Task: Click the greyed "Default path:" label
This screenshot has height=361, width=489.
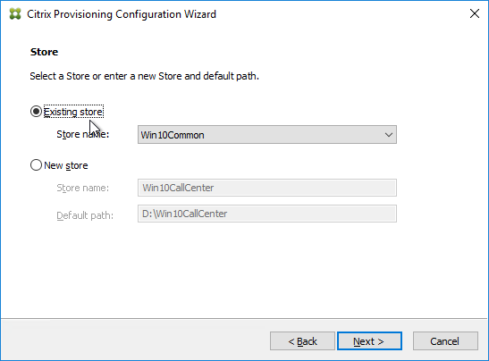Action: pos(85,215)
